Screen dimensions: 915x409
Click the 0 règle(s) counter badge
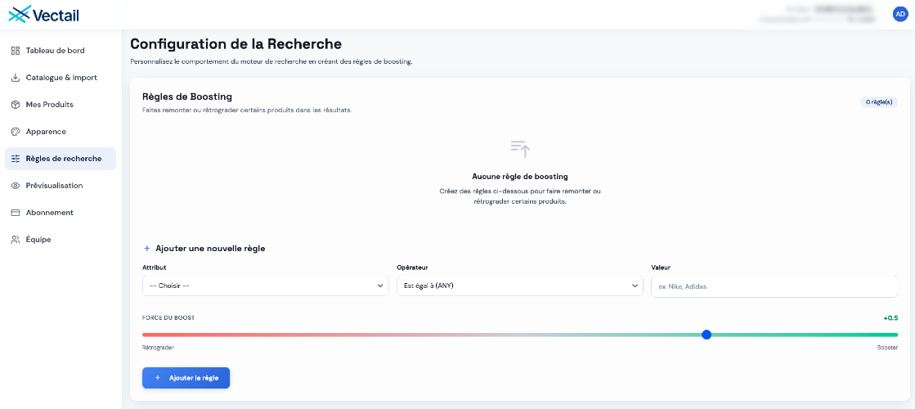pos(878,102)
